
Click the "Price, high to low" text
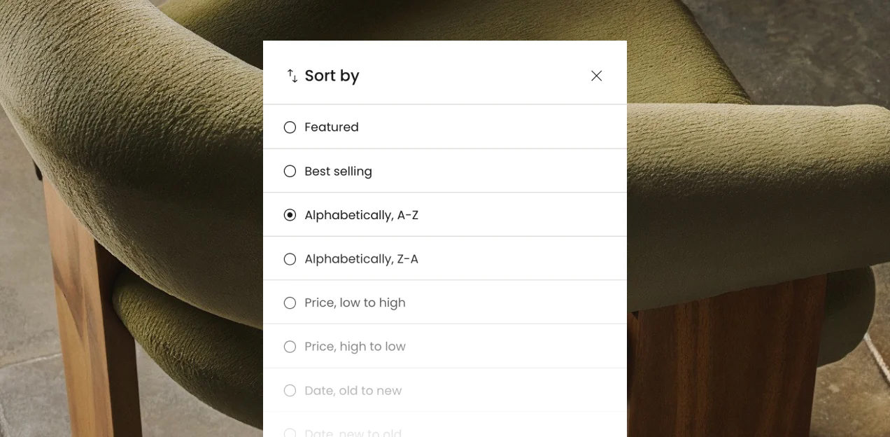355,347
